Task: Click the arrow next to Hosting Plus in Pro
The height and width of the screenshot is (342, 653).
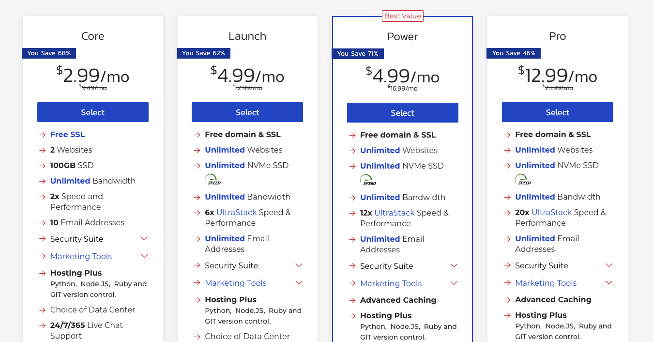Action: click(507, 315)
